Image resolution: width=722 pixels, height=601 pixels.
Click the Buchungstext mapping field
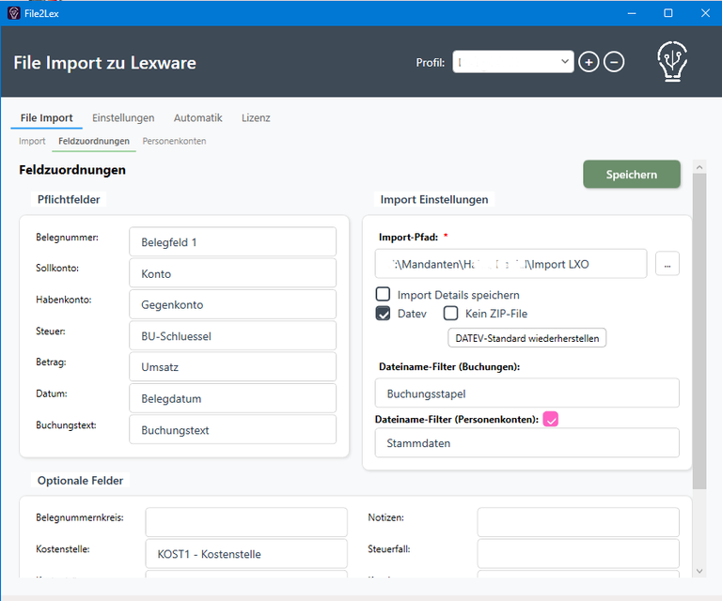232,429
